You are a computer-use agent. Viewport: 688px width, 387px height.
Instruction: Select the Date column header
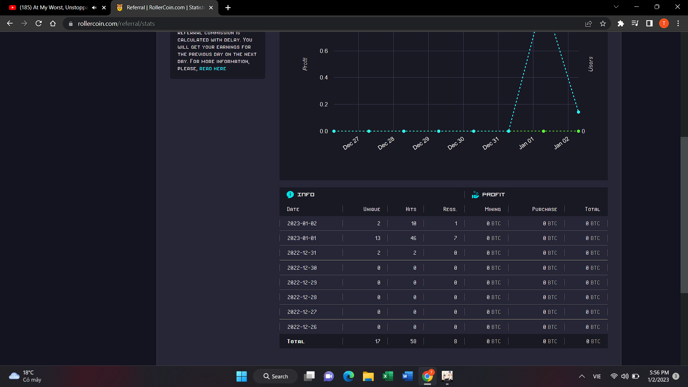click(x=293, y=209)
